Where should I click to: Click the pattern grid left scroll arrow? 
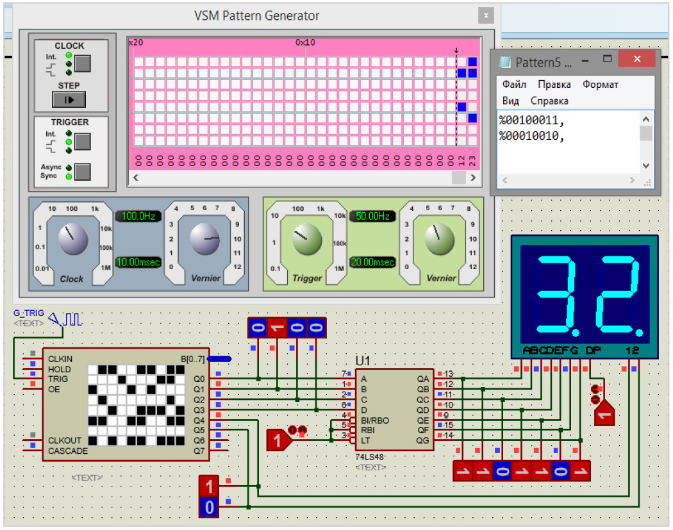point(136,178)
